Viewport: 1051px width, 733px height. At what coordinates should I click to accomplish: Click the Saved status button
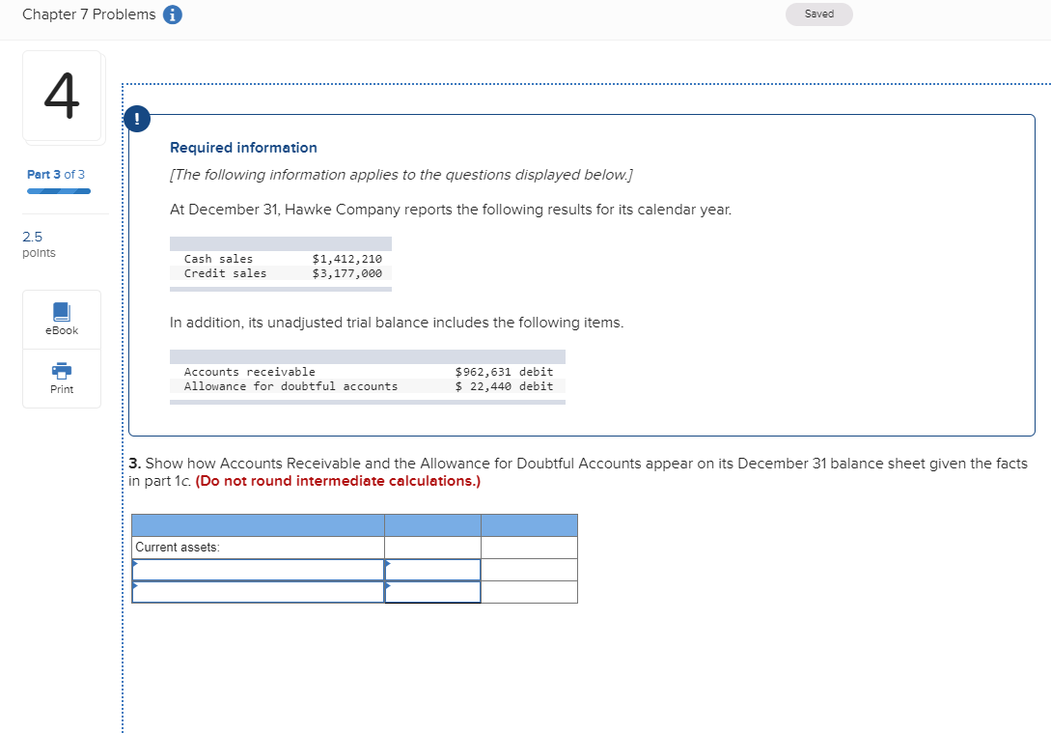coord(818,14)
